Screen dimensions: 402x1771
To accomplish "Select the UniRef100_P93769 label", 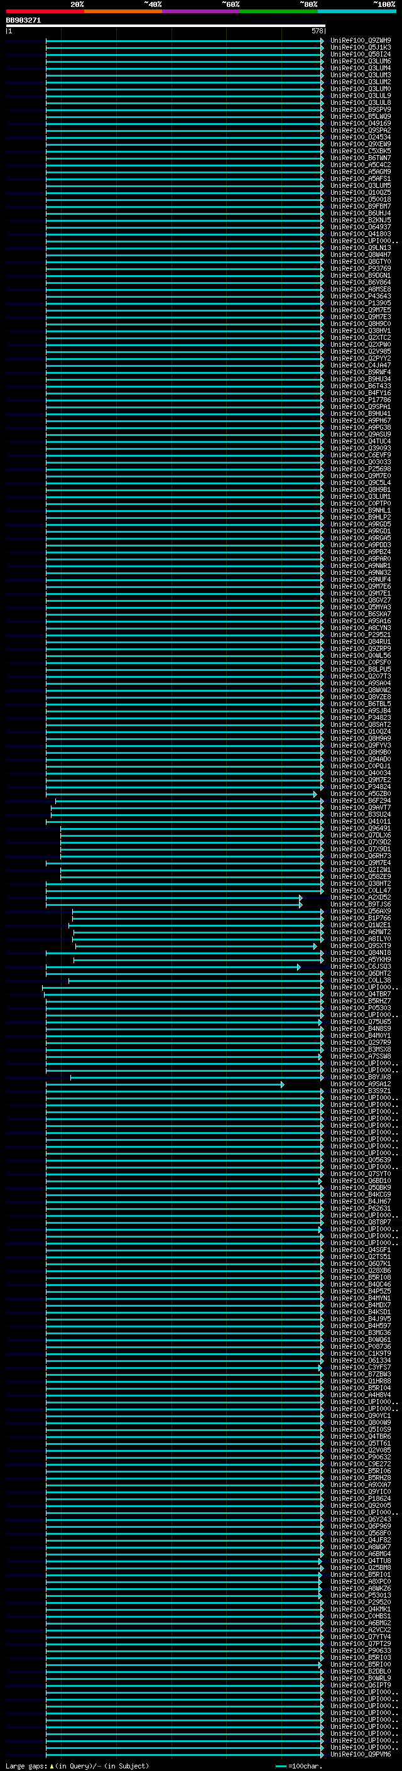I will pyautogui.click(x=361, y=269).
